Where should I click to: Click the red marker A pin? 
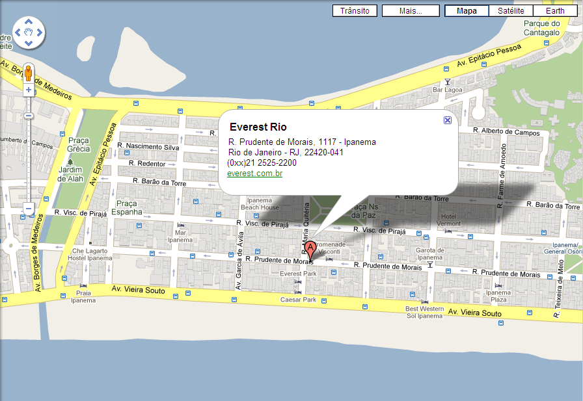[310, 250]
